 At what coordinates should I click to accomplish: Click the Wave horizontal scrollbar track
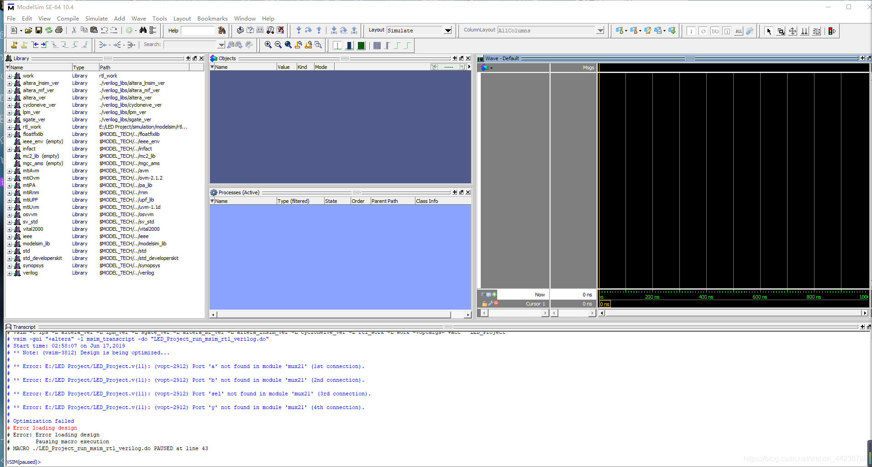(x=733, y=313)
